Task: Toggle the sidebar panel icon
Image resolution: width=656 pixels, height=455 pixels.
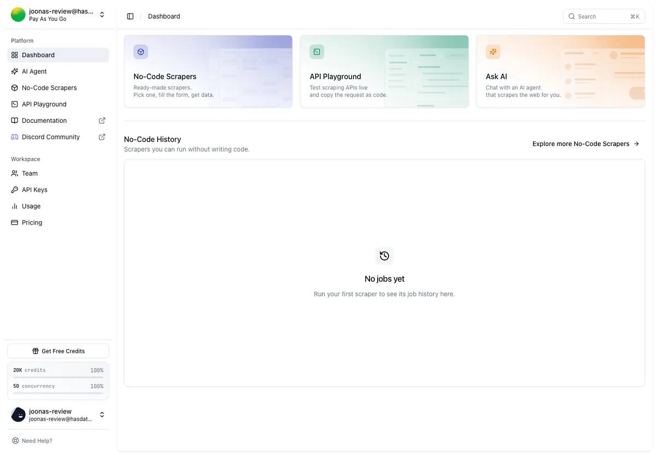Action: coord(130,16)
